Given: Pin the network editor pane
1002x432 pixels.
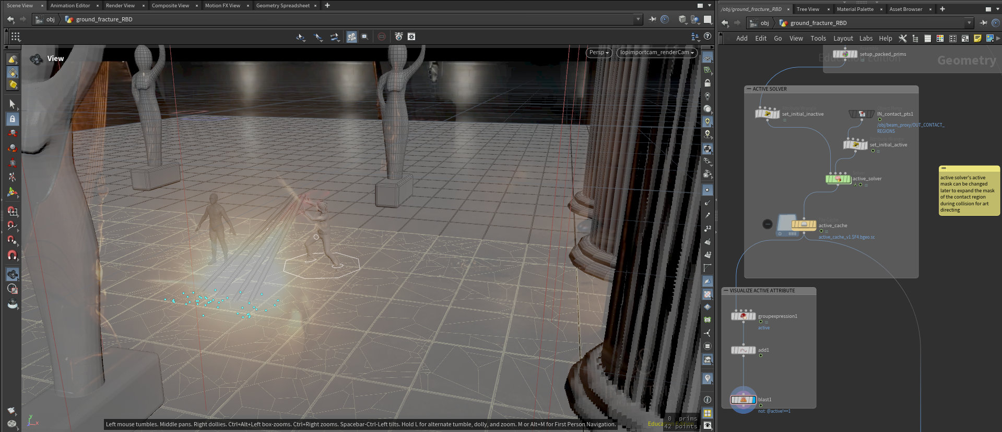Looking at the screenshot, I should click(x=983, y=23).
